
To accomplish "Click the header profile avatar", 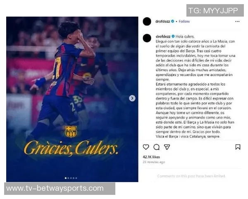I will pos(147,22).
